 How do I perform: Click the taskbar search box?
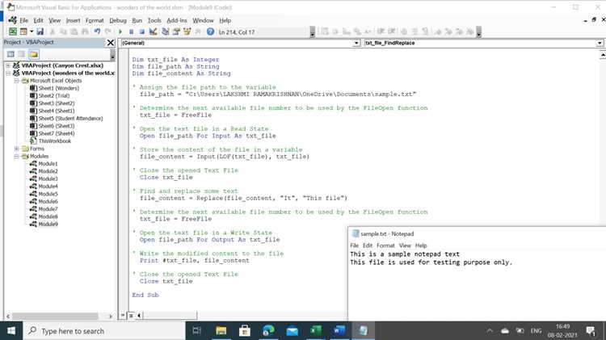point(104,331)
